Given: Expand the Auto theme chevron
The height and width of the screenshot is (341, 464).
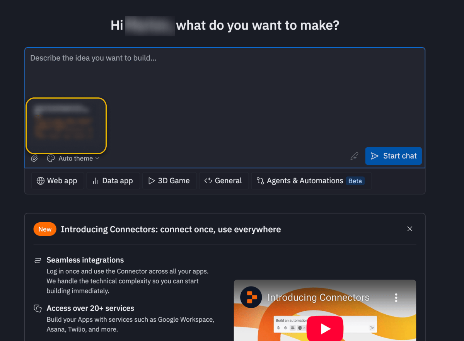Looking at the screenshot, I should click(x=97, y=158).
